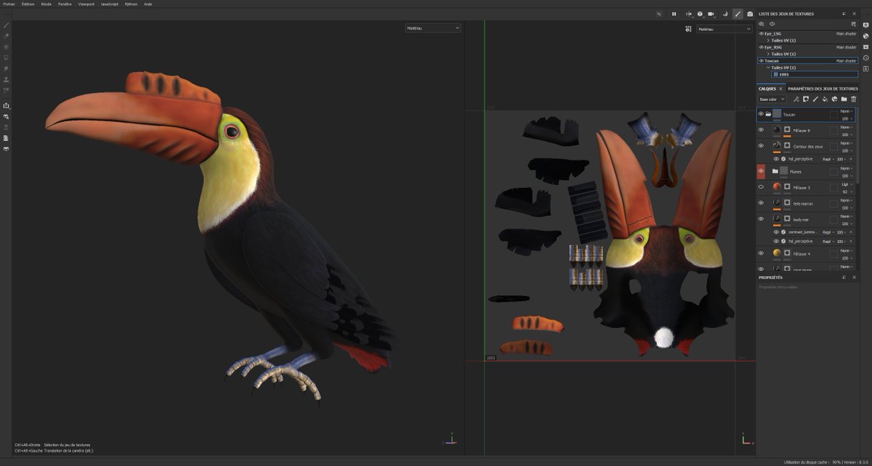Hide the tete marron layer
Screen dimensions: 872x466
(x=761, y=203)
